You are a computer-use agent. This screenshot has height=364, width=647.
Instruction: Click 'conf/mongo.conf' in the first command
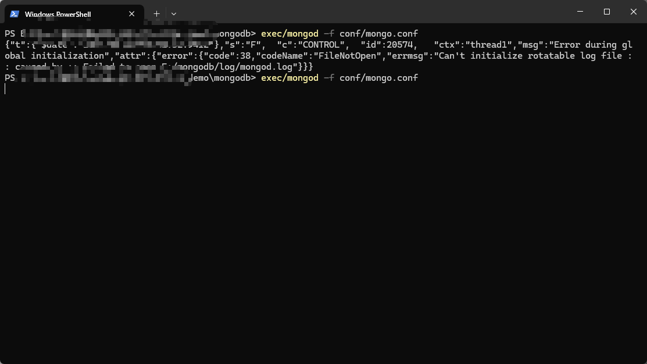(x=378, y=33)
